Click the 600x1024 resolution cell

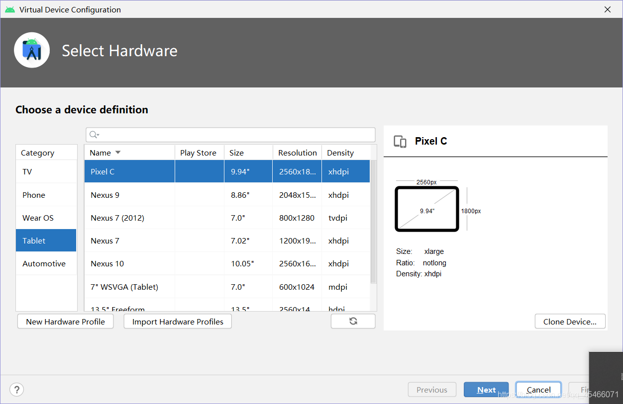(x=297, y=287)
